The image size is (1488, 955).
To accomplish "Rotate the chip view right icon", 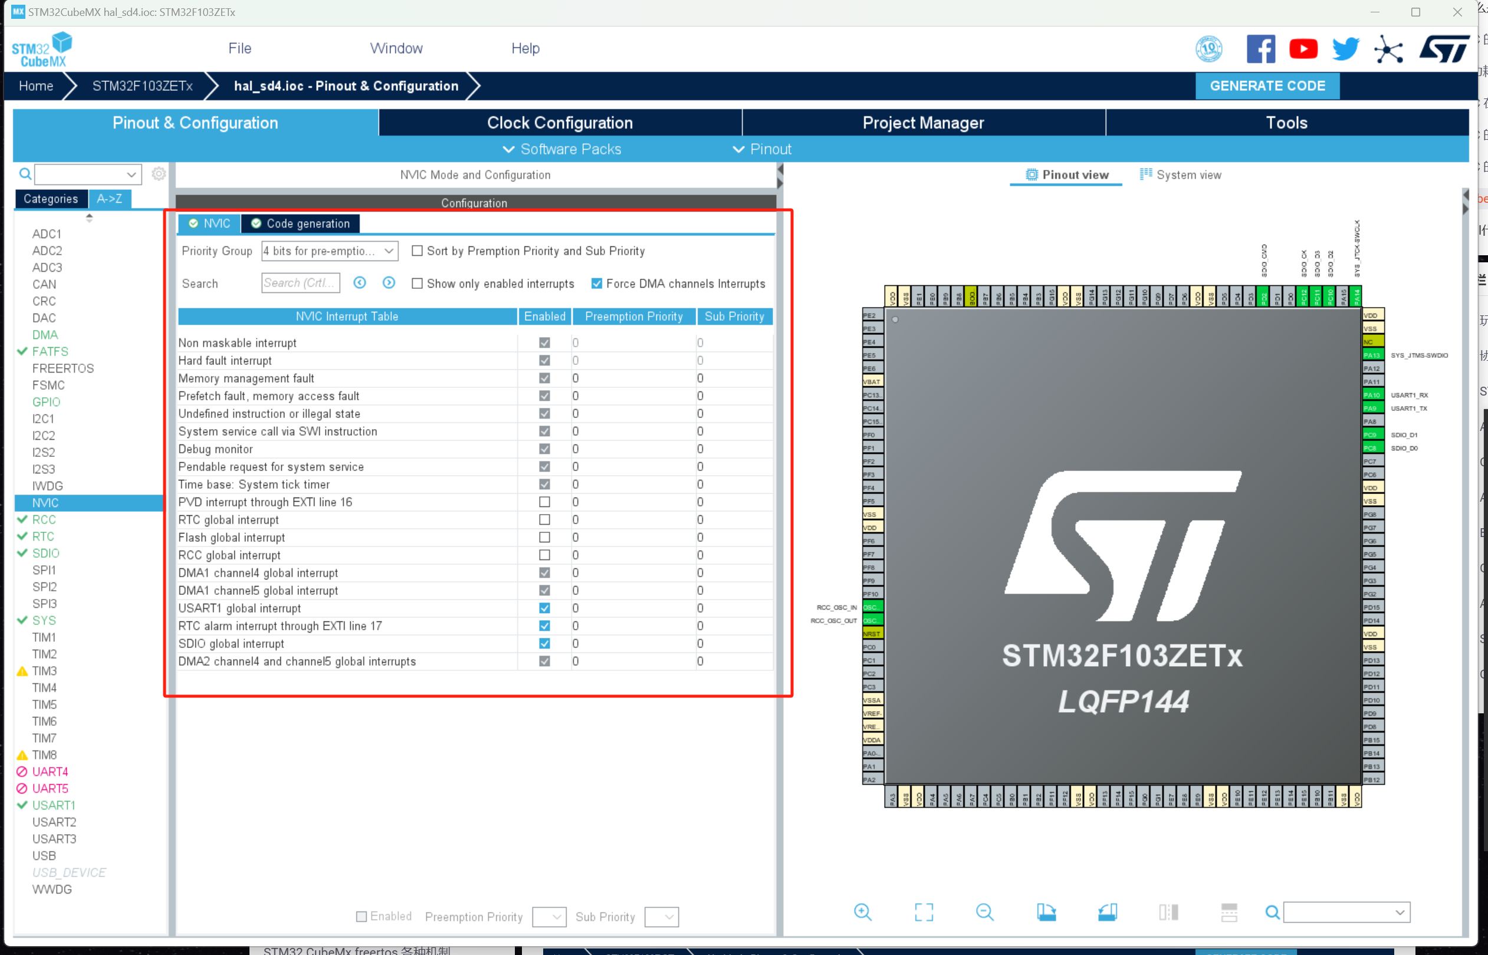I will [1107, 911].
